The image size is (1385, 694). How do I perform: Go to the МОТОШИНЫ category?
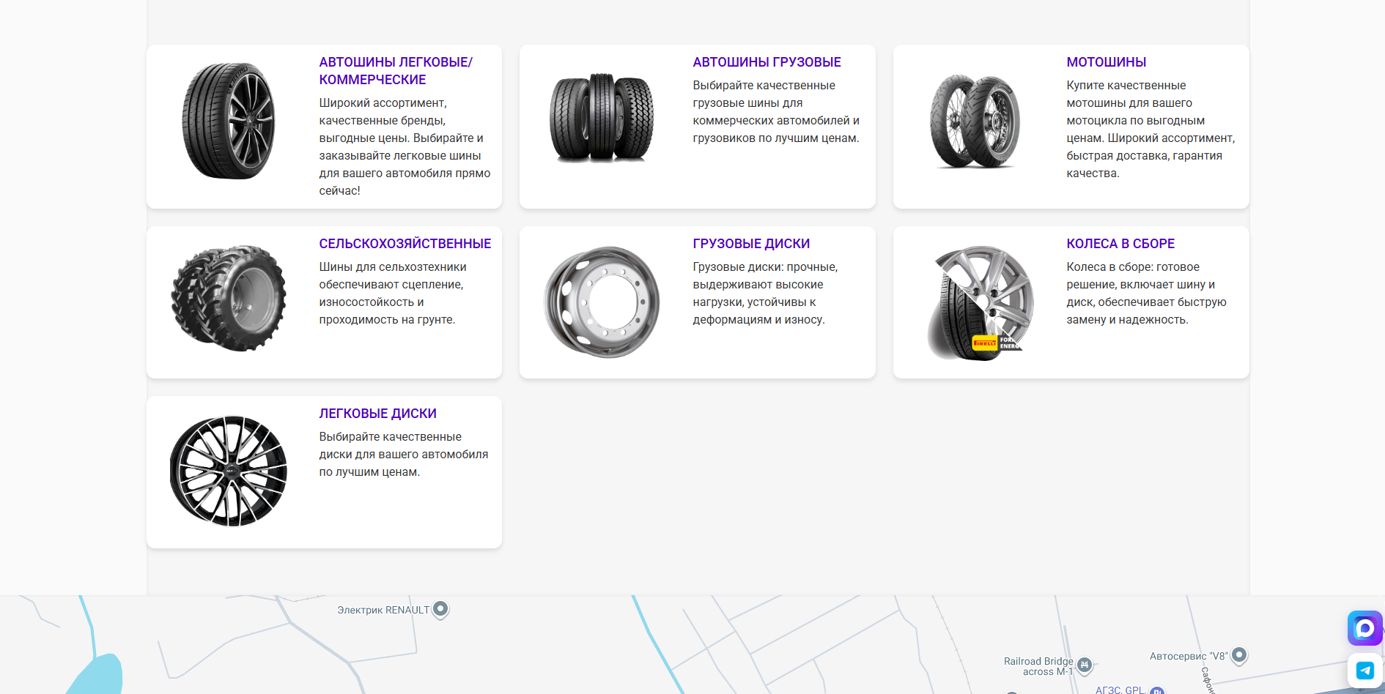pos(1106,62)
